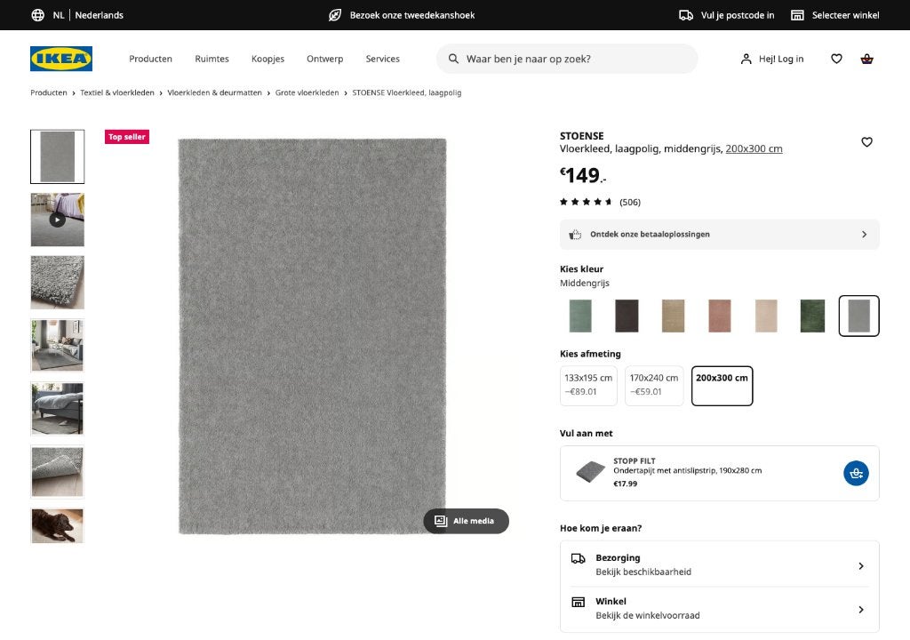Choose the light green color swatch

click(x=580, y=316)
